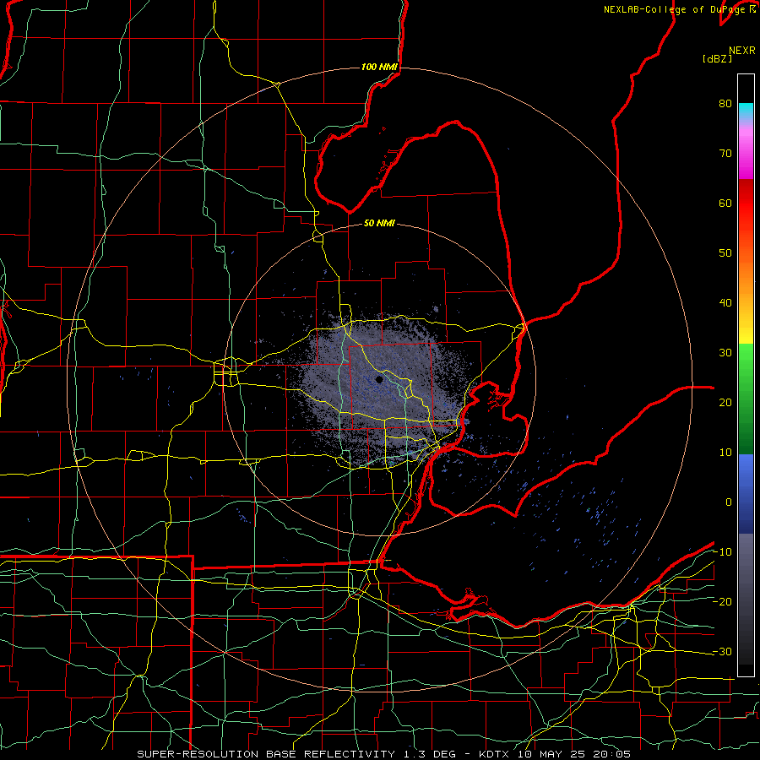Click the 70 value on the dBZ scale

click(x=725, y=153)
